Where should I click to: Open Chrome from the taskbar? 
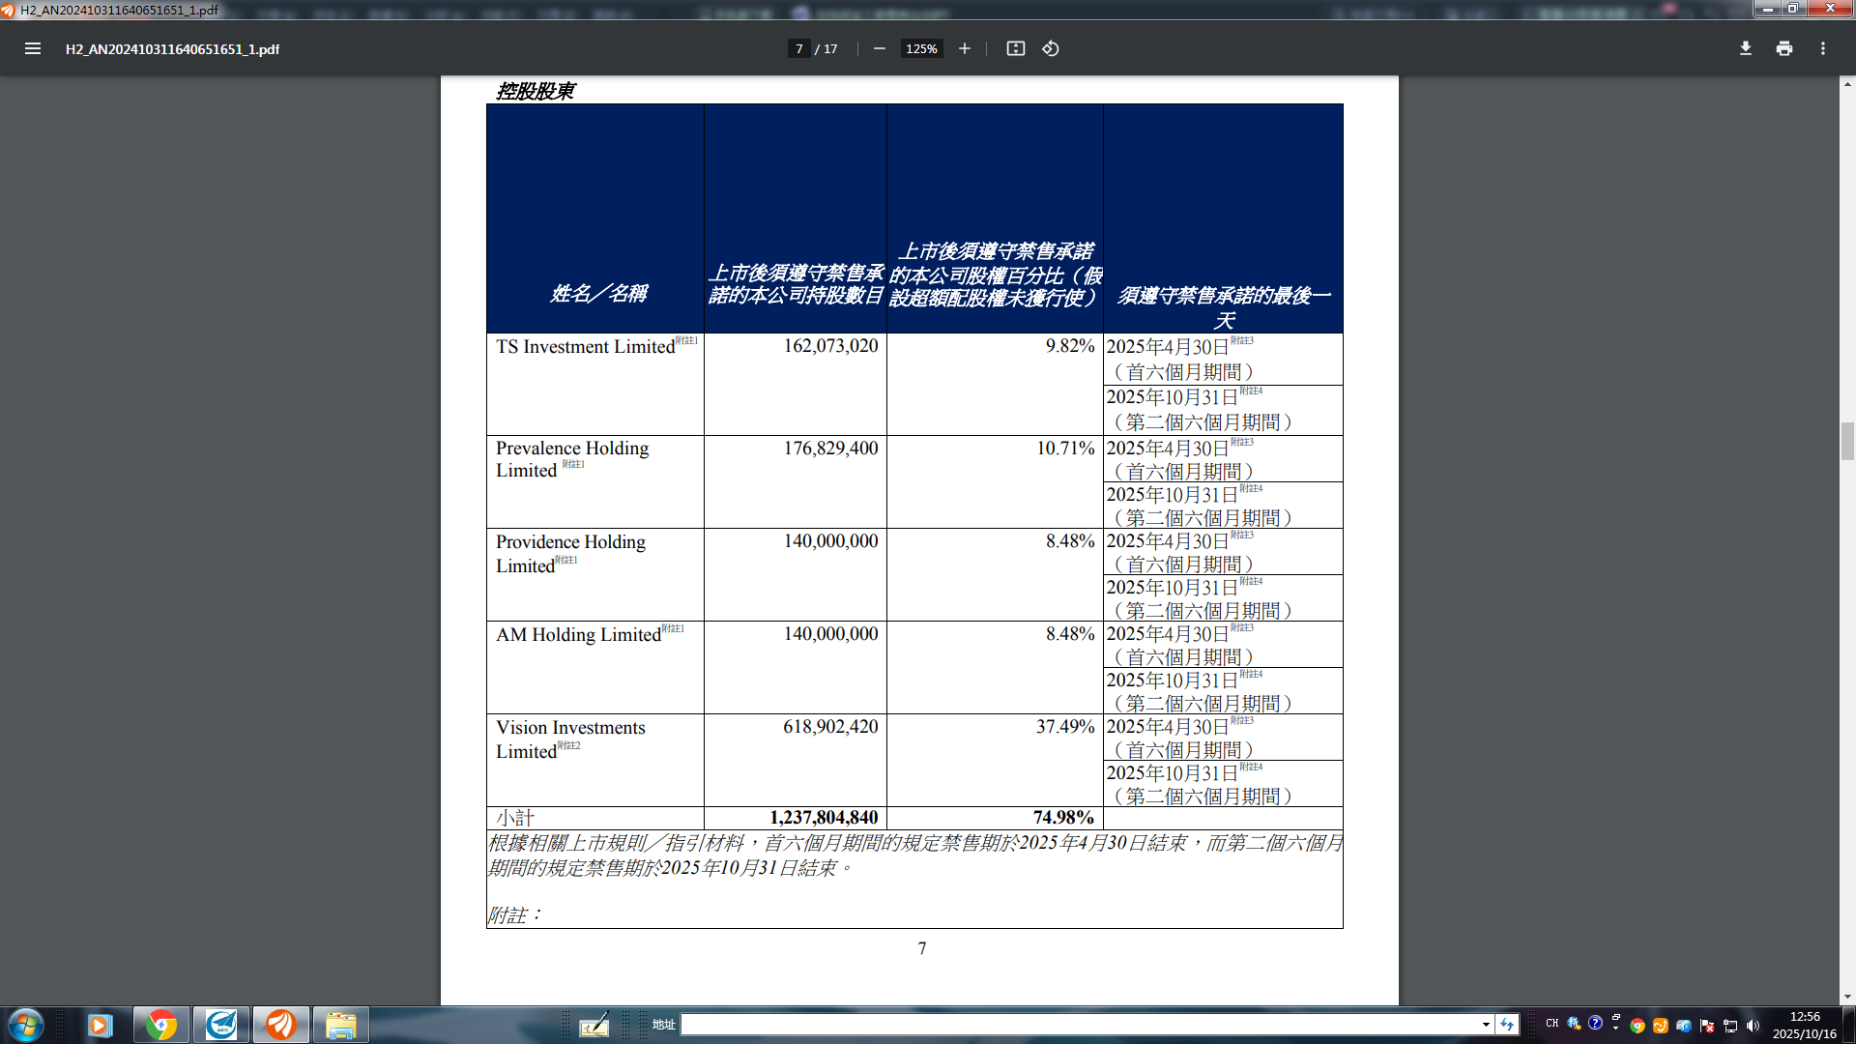161,1025
